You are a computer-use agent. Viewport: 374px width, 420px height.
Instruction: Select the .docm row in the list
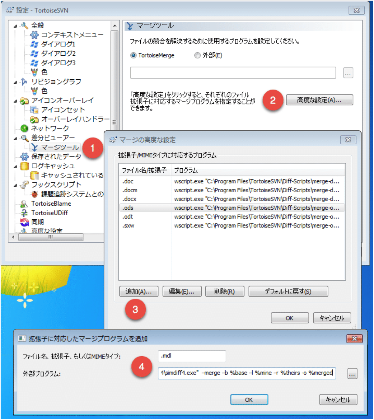pos(232,190)
